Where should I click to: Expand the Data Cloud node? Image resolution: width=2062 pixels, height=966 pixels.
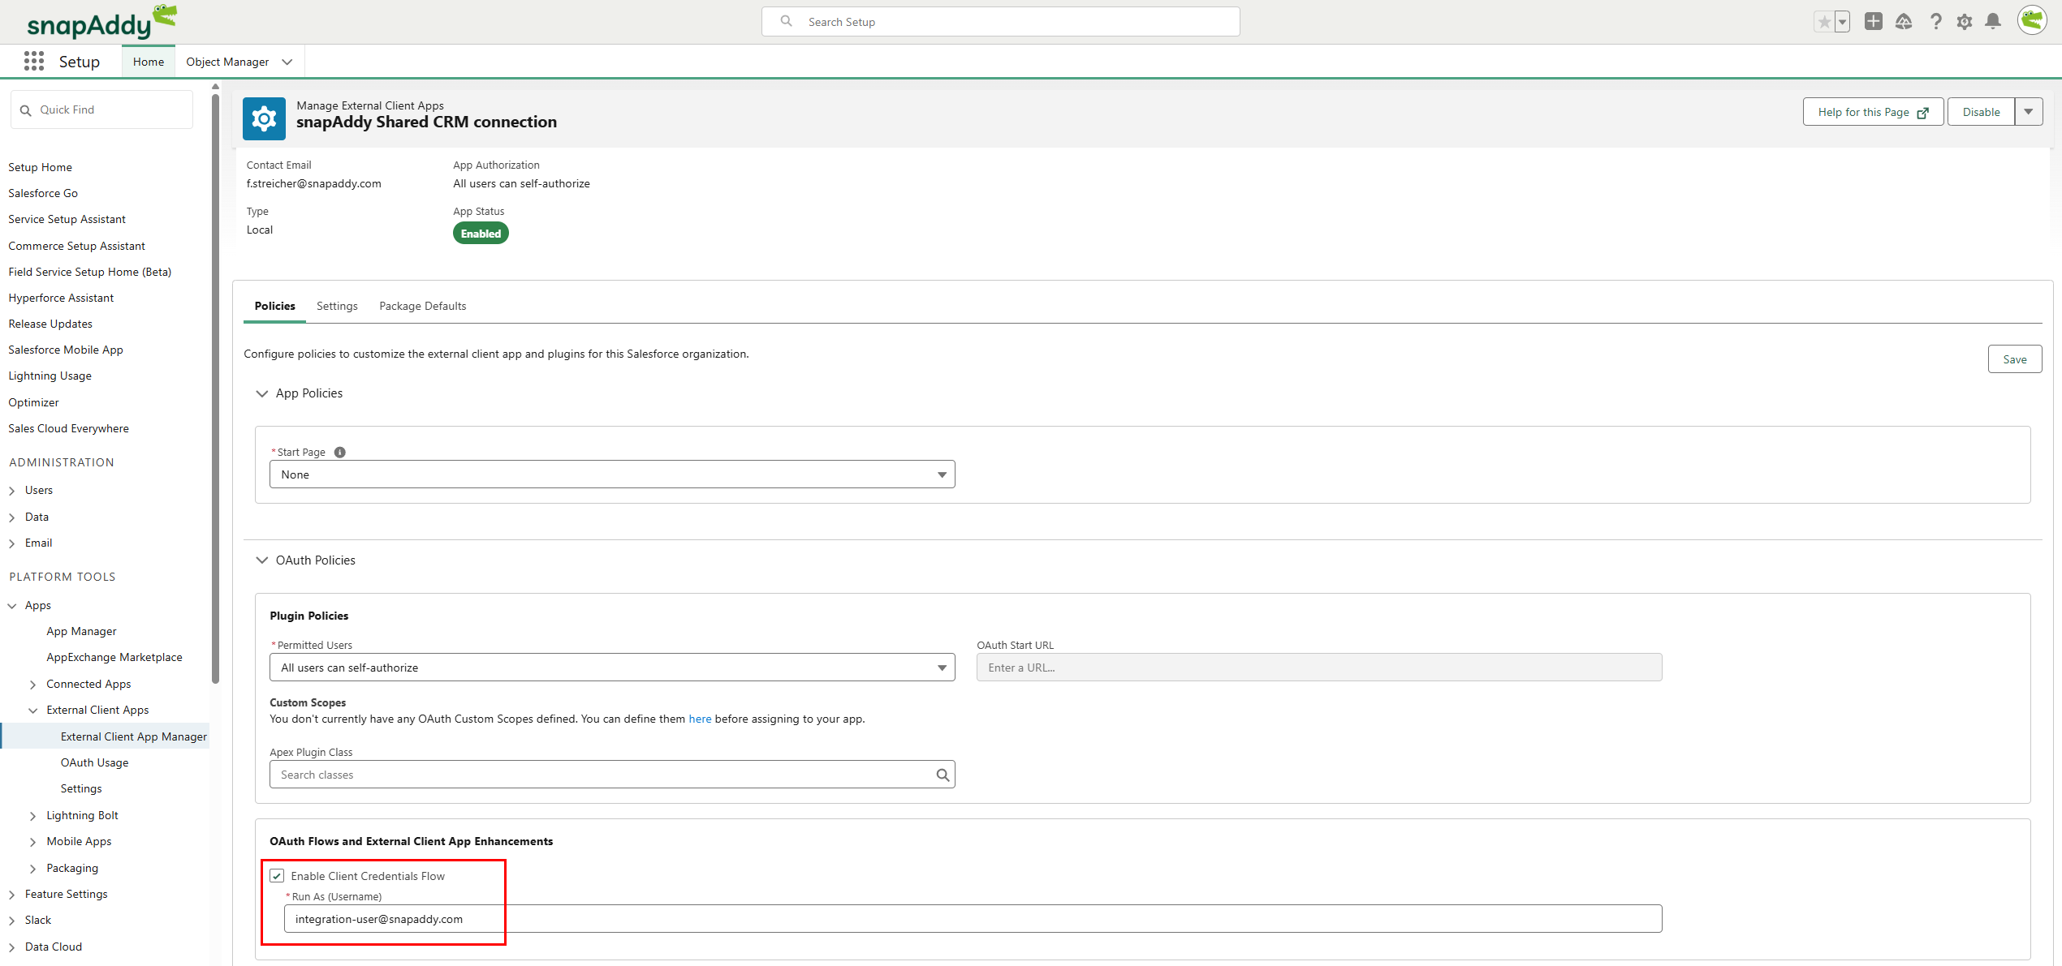pyautogui.click(x=12, y=947)
